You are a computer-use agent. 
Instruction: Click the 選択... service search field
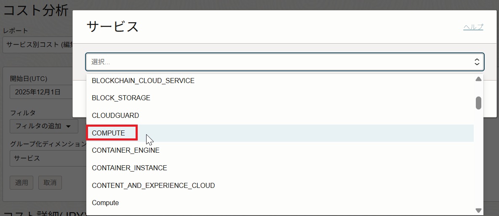coord(278,62)
